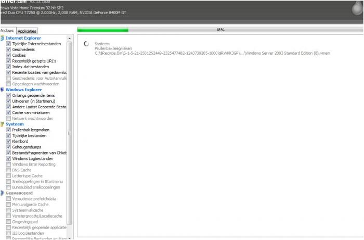The image size is (364, 240).
Task: Select the Systeem heading in list
Action: (x=15, y=124)
